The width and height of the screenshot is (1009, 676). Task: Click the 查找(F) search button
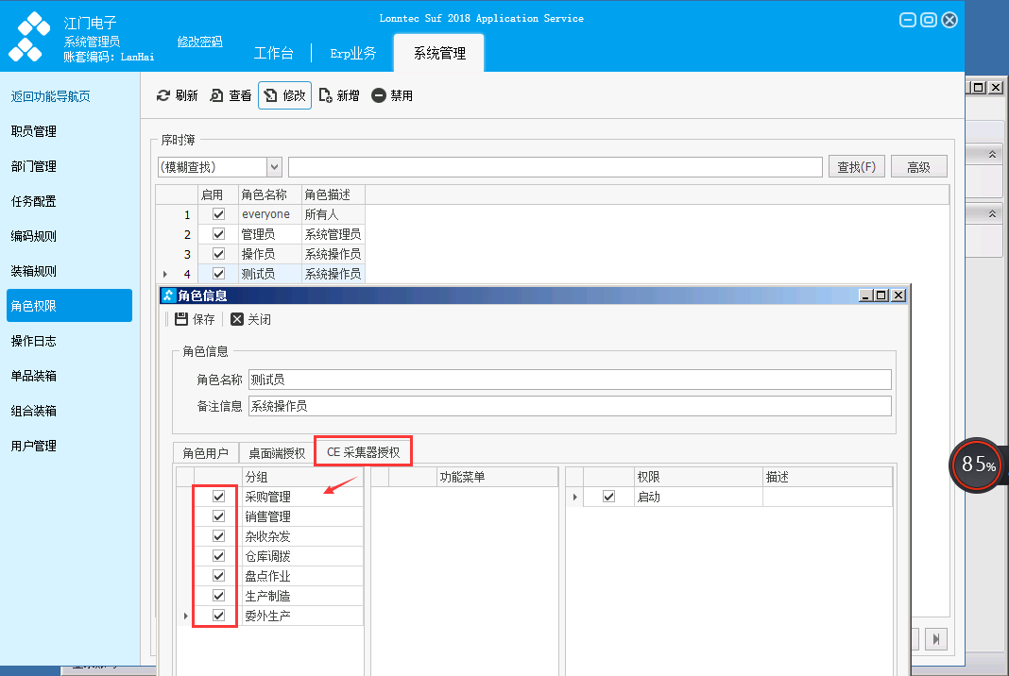point(857,167)
